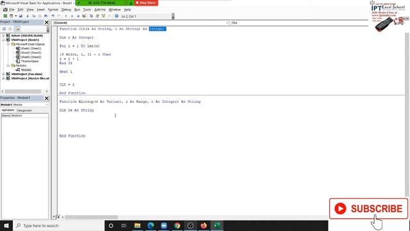The height and width of the screenshot is (231, 410).
Task: Click the Properties Window toolbar icon
Action: [97, 16]
